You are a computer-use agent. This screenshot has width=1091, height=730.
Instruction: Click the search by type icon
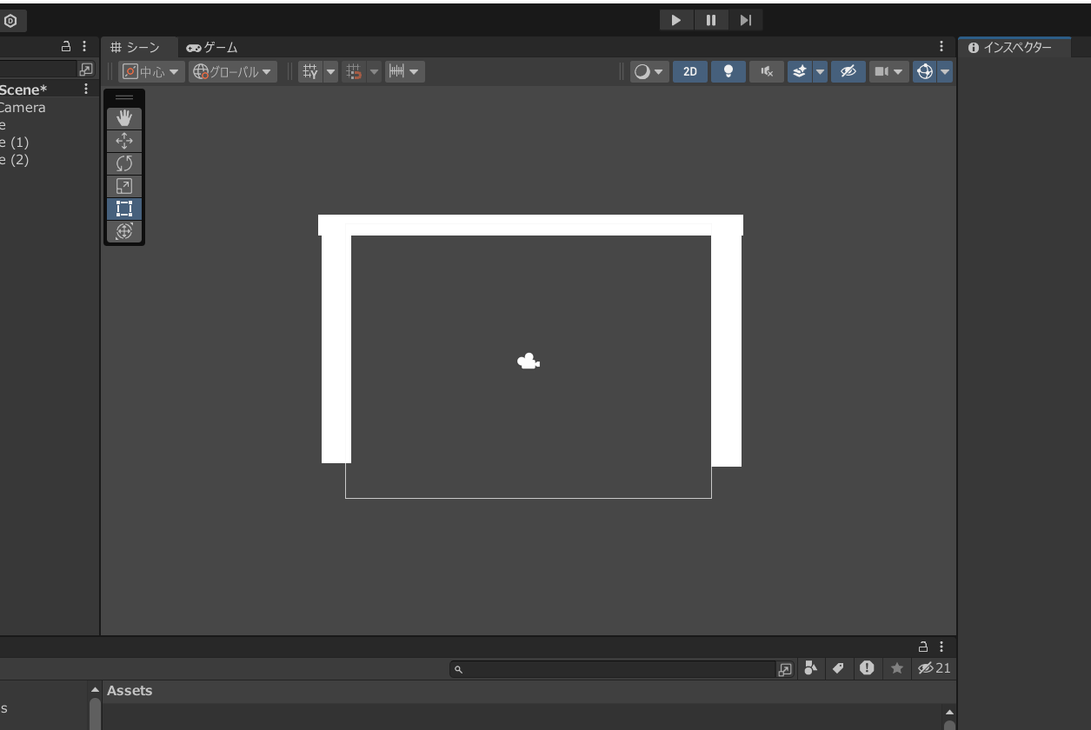coord(810,668)
